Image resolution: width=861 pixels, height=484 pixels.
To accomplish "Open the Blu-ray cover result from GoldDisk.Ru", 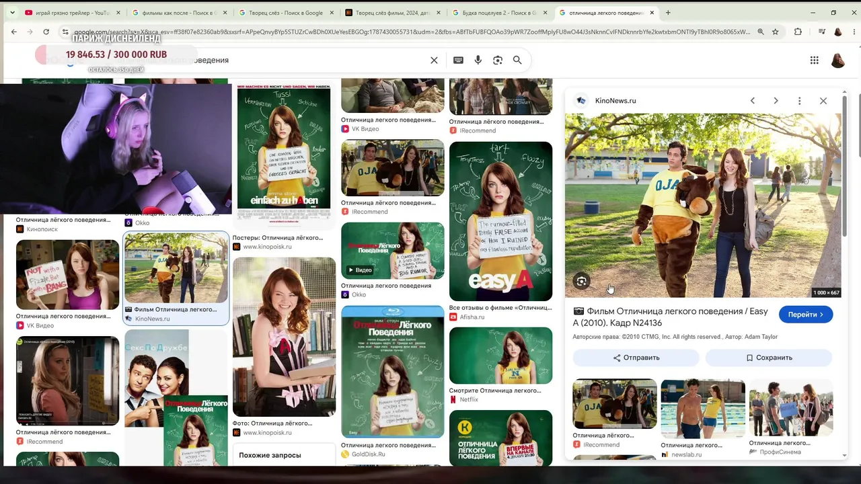I will click(x=392, y=372).
